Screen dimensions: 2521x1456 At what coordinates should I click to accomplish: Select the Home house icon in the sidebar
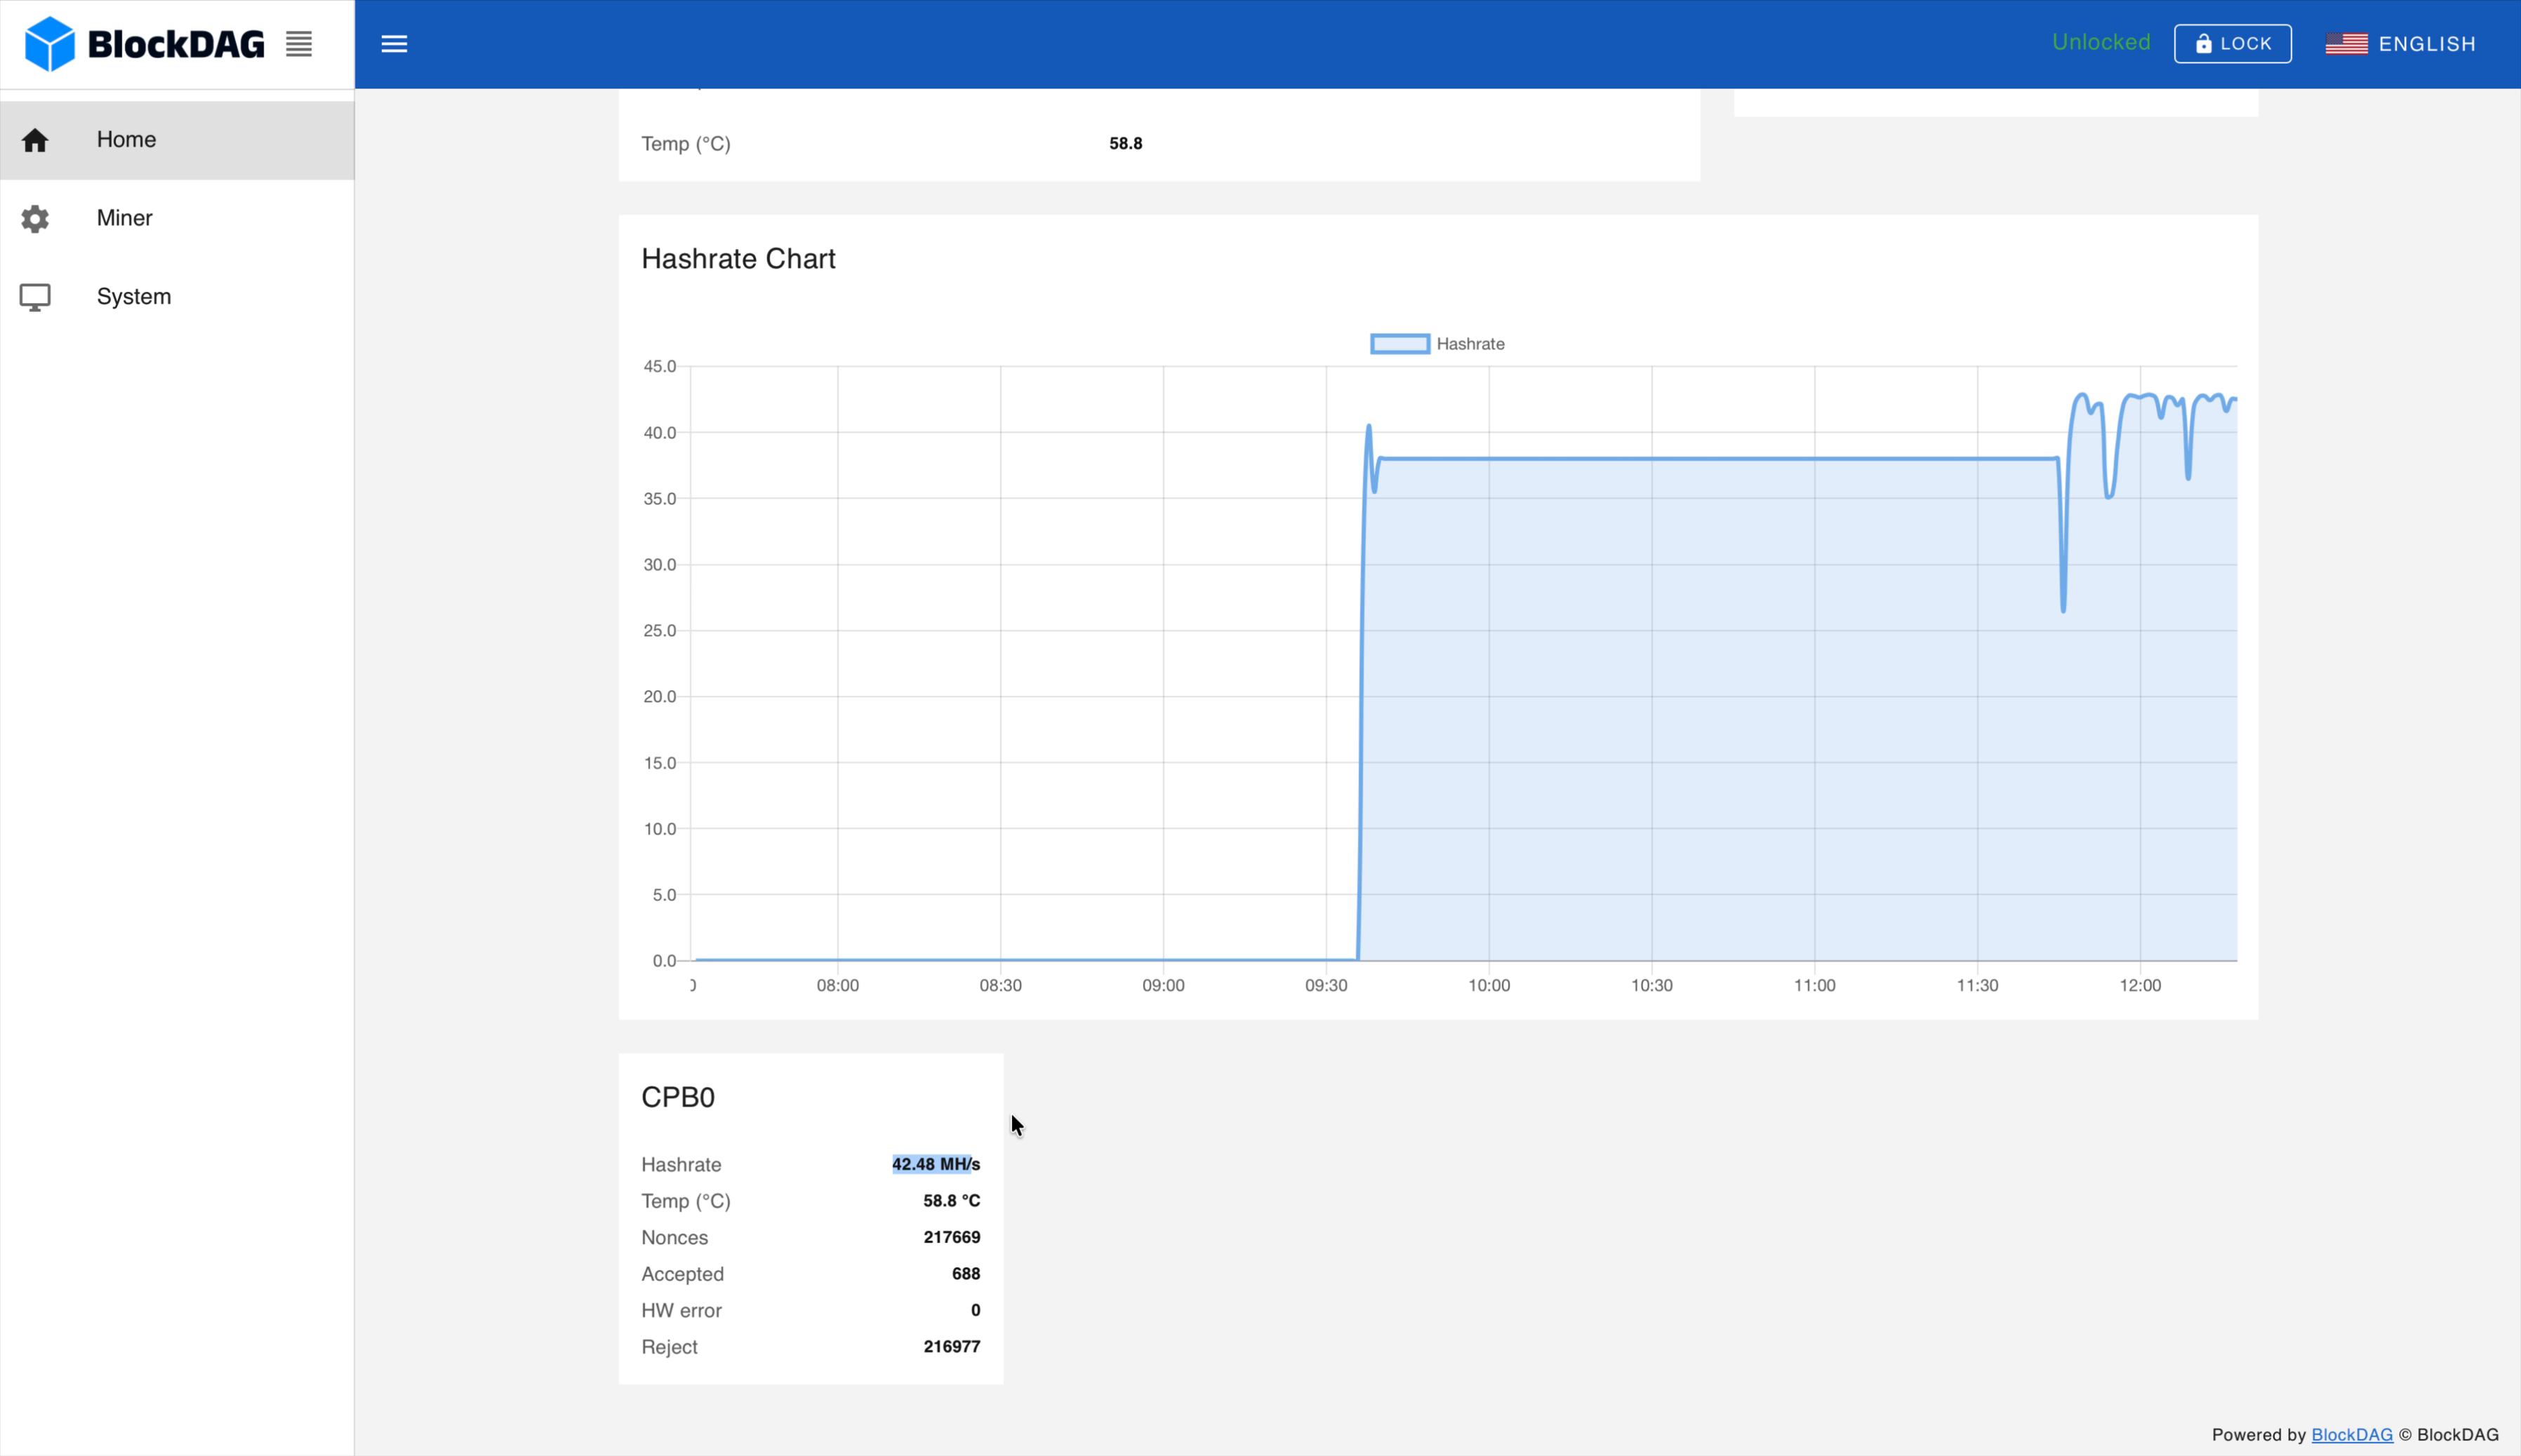click(35, 140)
